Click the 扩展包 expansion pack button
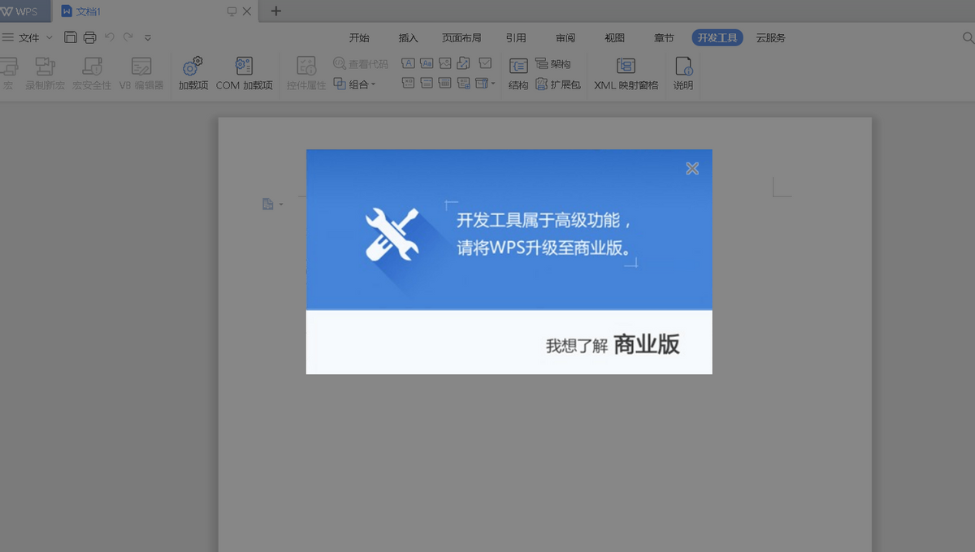Viewport: 975px width, 552px height. click(x=558, y=84)
